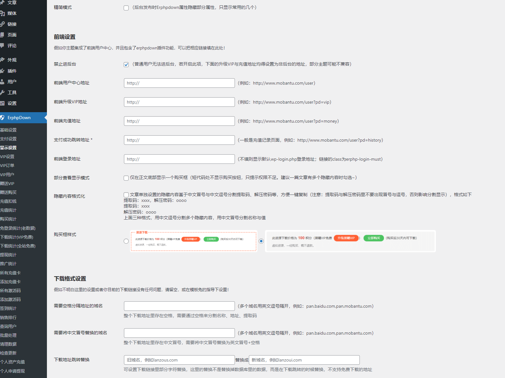Screen dimensions: 505x378
Task: Open 所有充值卡 in the sidebar
Action: click(x=10, y=273)
